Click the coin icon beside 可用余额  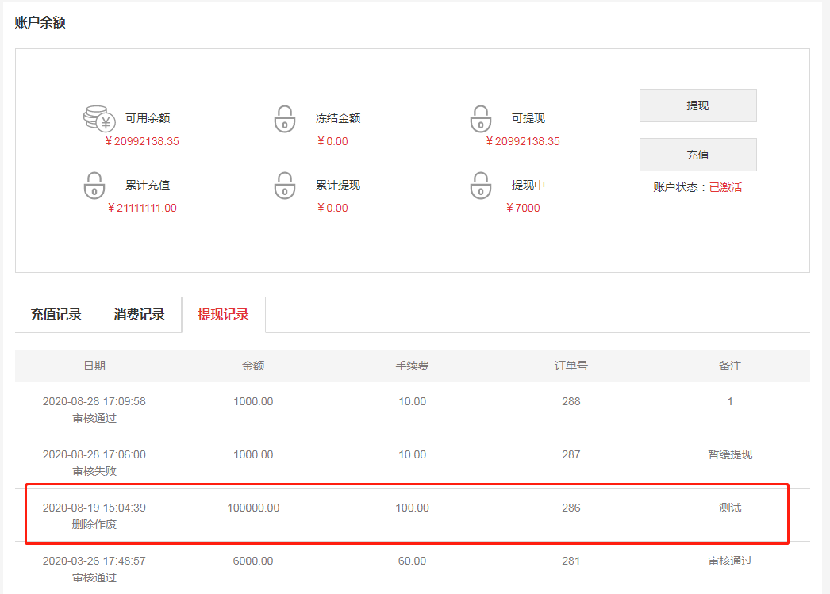click(x=99, y=119)
